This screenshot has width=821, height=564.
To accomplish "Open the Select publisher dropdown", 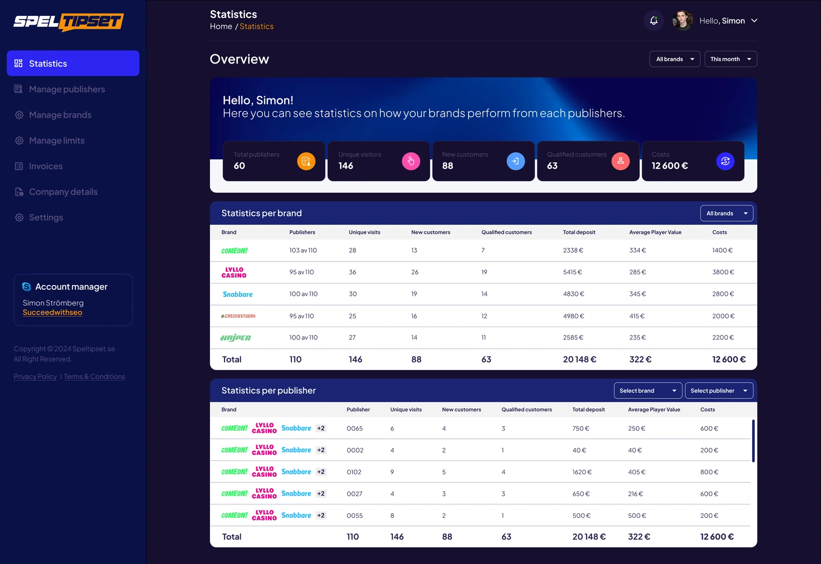I will pyautogui.click(x=719, y=391).
